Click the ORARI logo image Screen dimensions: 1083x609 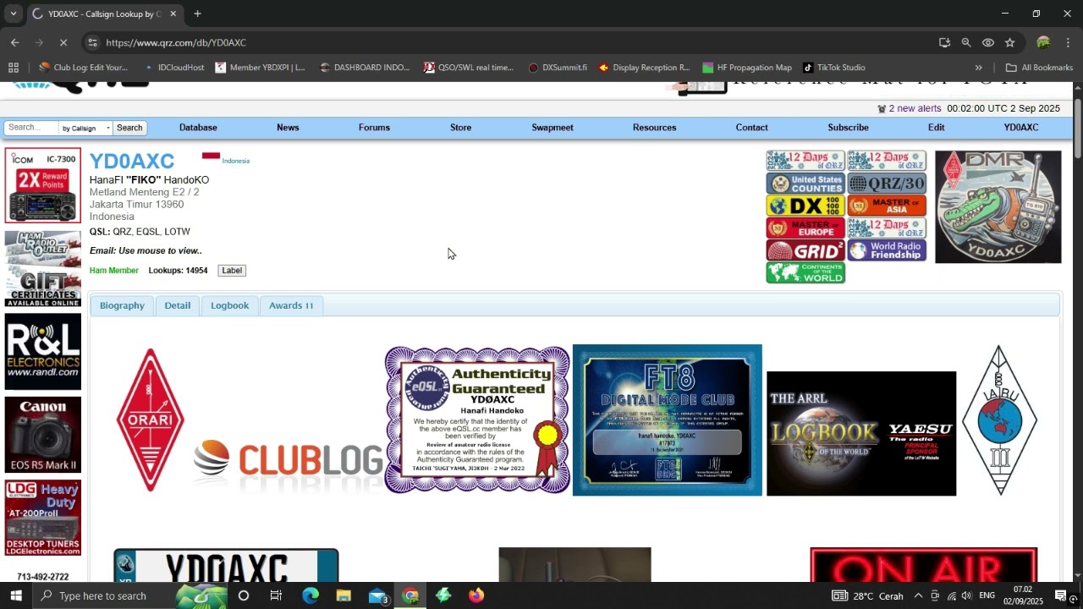[151, 420]
